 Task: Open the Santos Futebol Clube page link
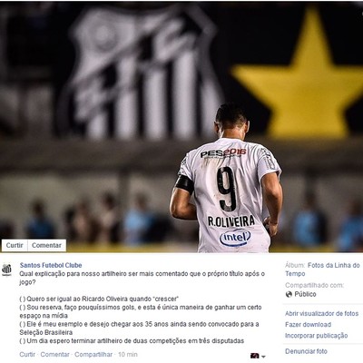[x=51, y=265]
